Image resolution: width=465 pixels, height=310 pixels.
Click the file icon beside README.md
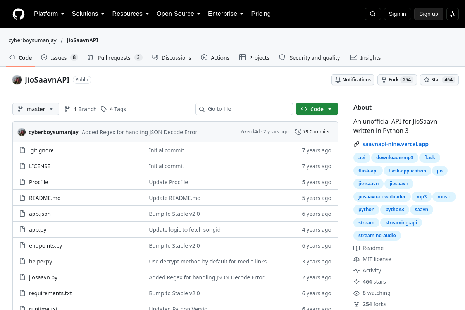(22, 198)
